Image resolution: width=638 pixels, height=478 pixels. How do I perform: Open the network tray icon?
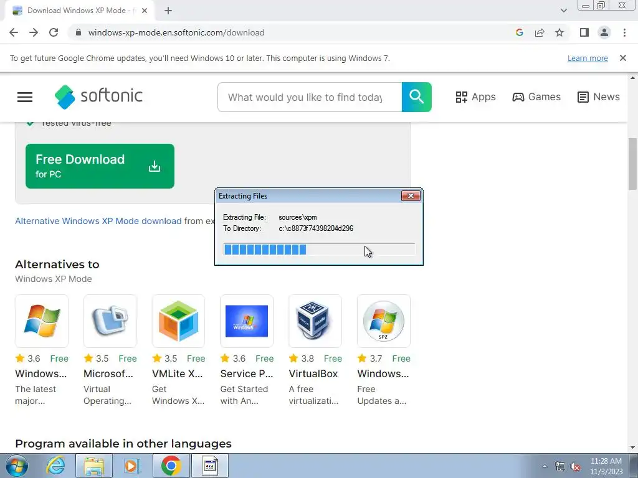click(560, 466)
